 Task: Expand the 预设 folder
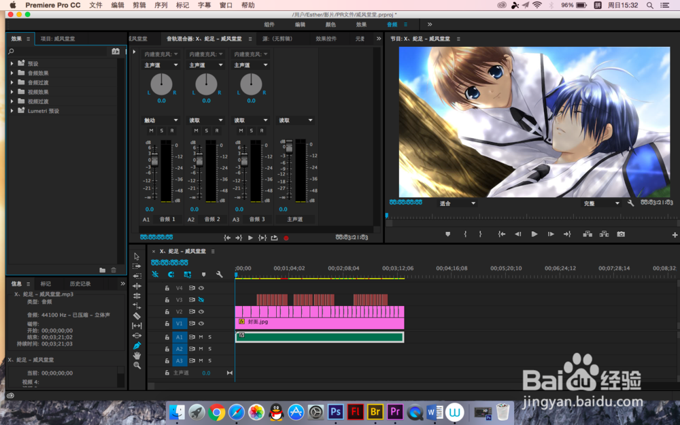pyautogui.click(x=12, y=63)
